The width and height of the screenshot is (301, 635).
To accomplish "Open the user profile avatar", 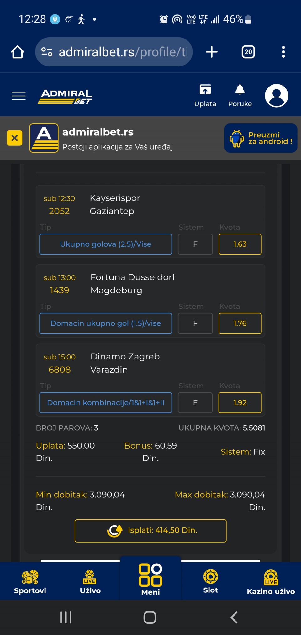I will pyautogui.click(x=276, y=96).
